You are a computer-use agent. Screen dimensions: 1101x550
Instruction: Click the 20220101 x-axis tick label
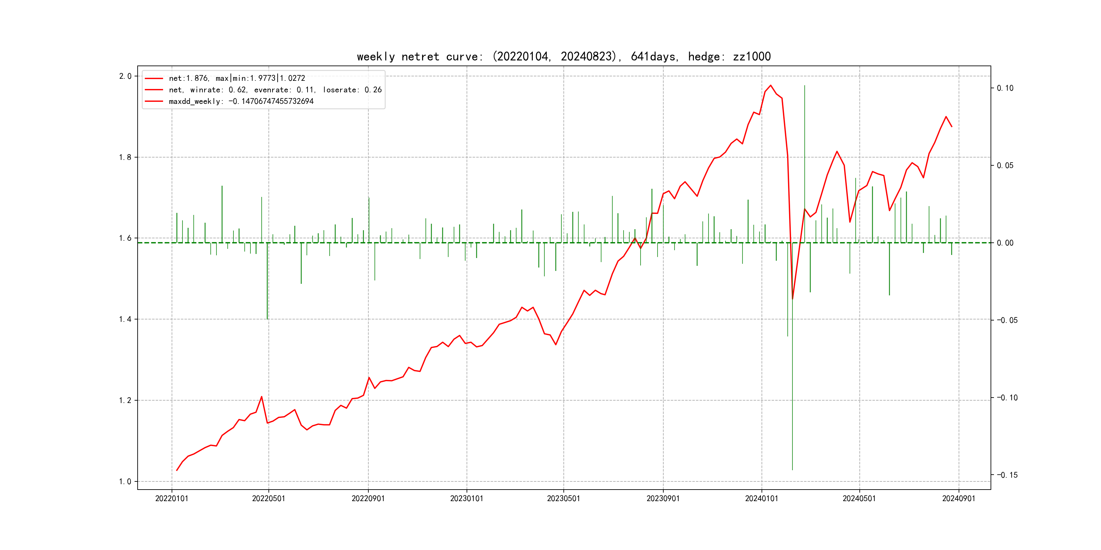[171, 498]
